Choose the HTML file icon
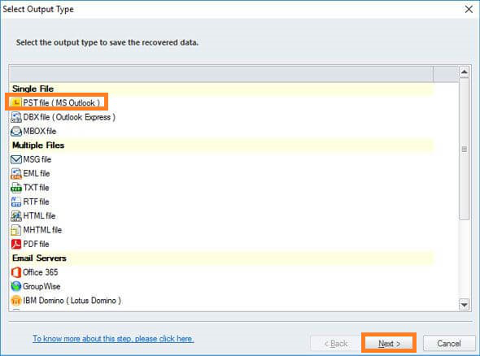This screenshot has height=356, width=480. tap(16, 216)
